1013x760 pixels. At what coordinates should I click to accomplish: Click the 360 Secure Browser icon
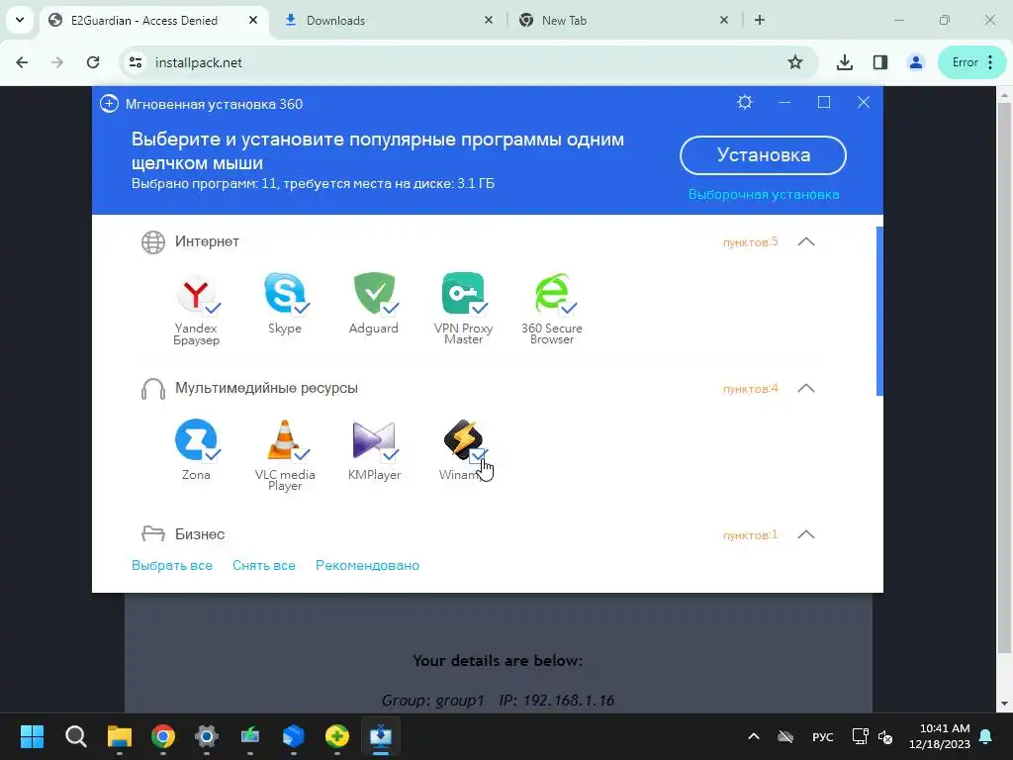[552, 293]
